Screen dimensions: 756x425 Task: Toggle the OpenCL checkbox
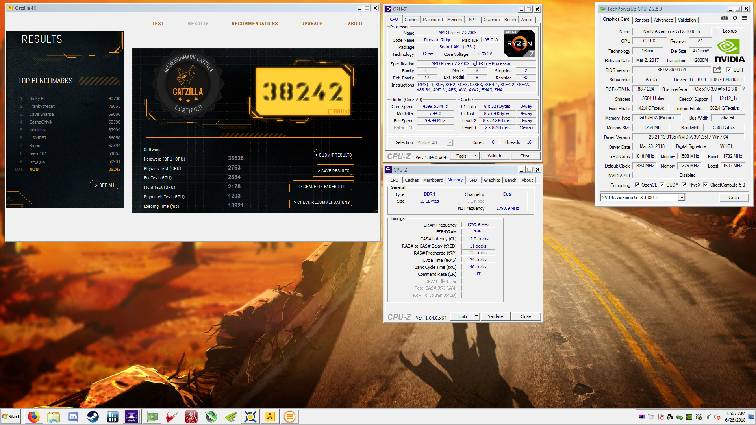click(637, 185)
